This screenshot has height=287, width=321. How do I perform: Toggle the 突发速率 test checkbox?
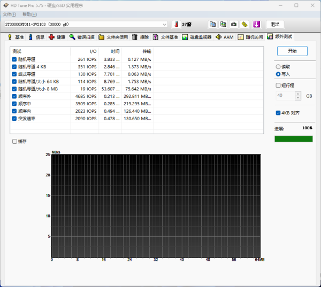tap(14, 118)
